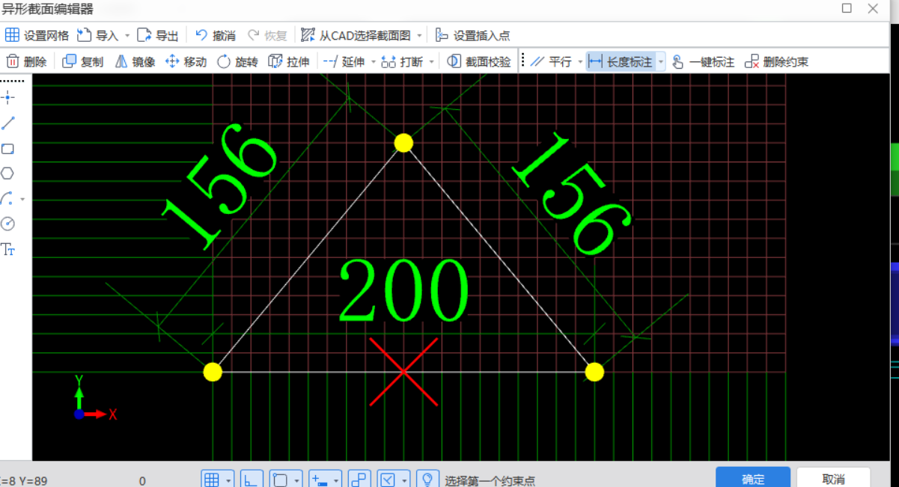Open the 延伸 dropdown arrow
Viewport: 899px width, 487px height.
(373, 61)
